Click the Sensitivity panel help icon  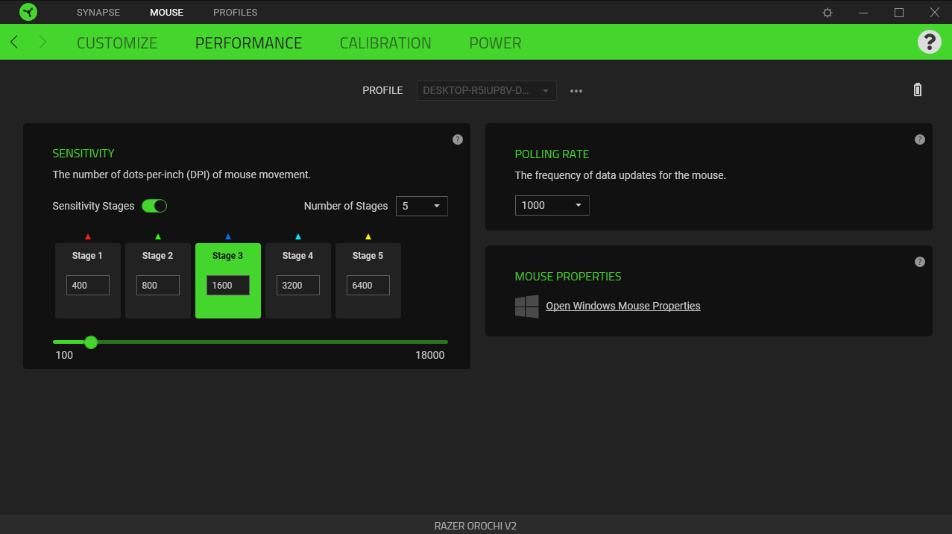point(458,139)
